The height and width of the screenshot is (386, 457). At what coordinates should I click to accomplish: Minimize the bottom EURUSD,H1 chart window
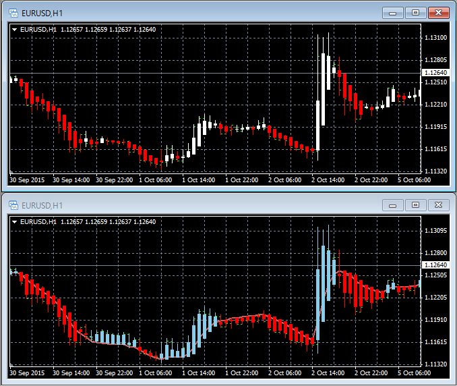[392, 205]
